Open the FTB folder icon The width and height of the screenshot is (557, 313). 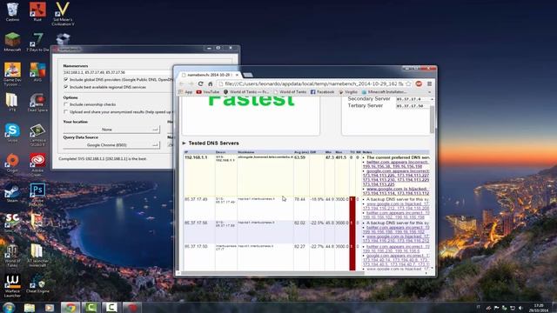click(x=12, y=103)
